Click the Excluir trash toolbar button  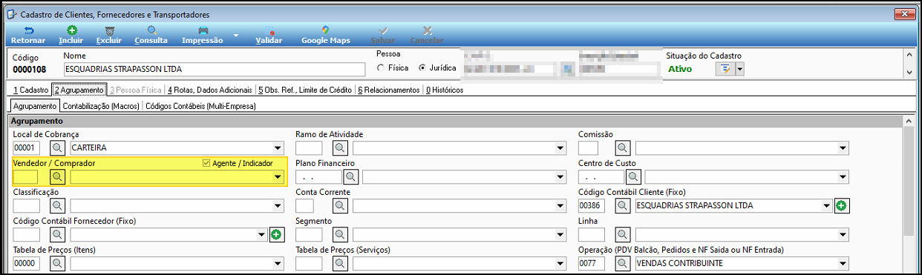click(x=109, y=35)
